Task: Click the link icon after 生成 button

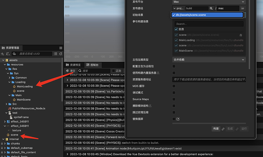Action: pos(237,129)
